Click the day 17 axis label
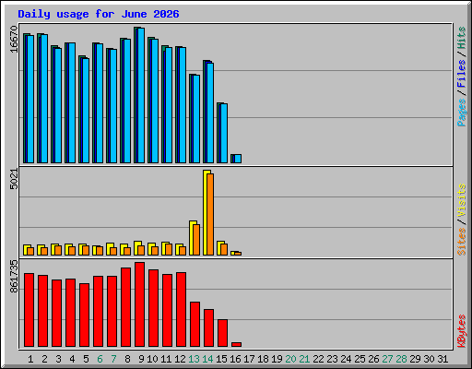The height and width of the screenshot is (369, 472). click(249, 359)
